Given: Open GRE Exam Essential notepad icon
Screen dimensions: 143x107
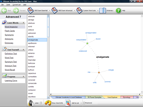Looking at the screenshot, I should coord(30,10).
